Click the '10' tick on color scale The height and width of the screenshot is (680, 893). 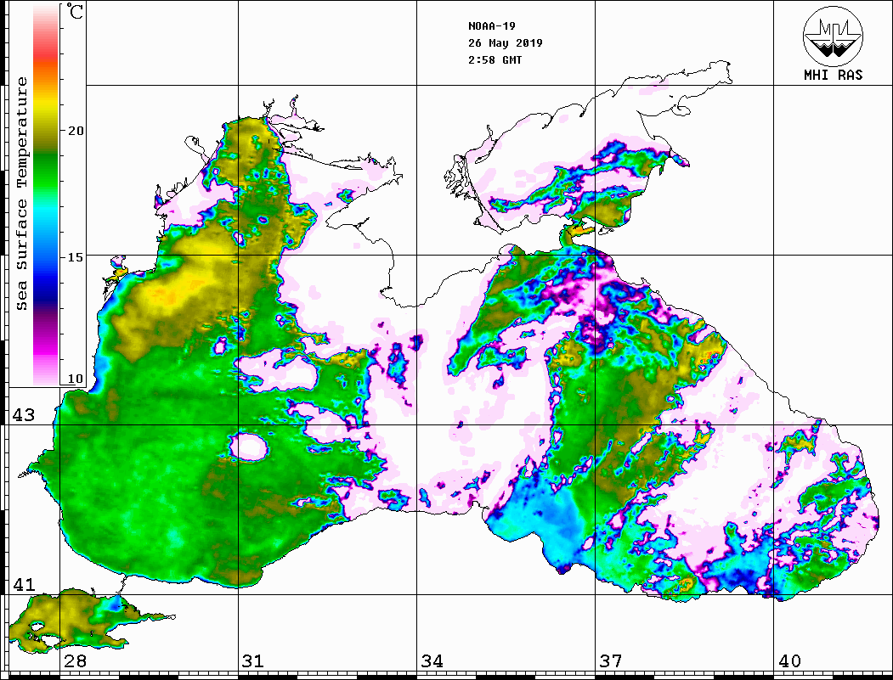(x=76, y=379)
